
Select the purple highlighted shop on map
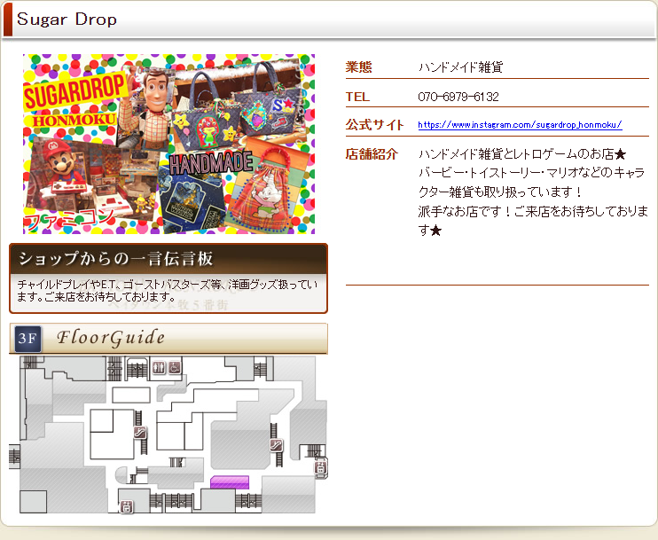230,481
